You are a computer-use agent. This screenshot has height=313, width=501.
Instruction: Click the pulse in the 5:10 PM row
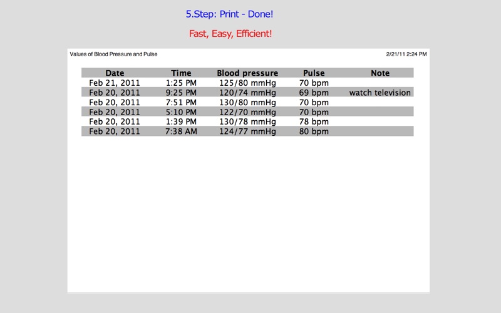[x=314, y=112]
